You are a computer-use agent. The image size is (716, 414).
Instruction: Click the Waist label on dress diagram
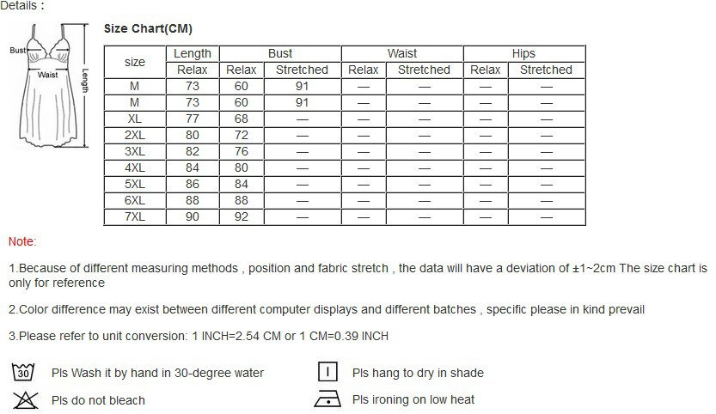47,75
